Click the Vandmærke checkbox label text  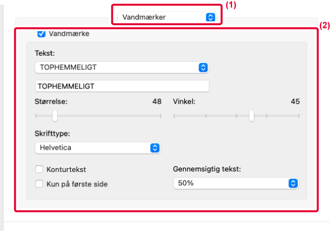(x=69, y=34)
